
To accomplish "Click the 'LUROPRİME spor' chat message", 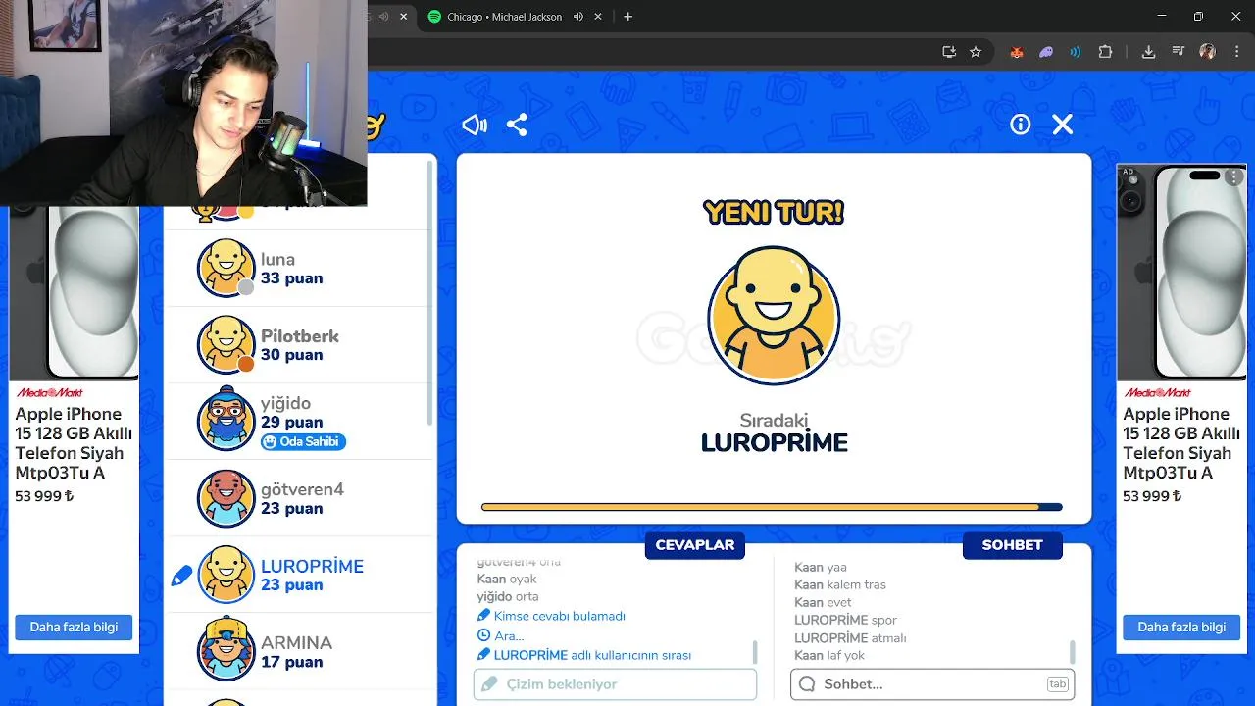I will tap(845, 620).
